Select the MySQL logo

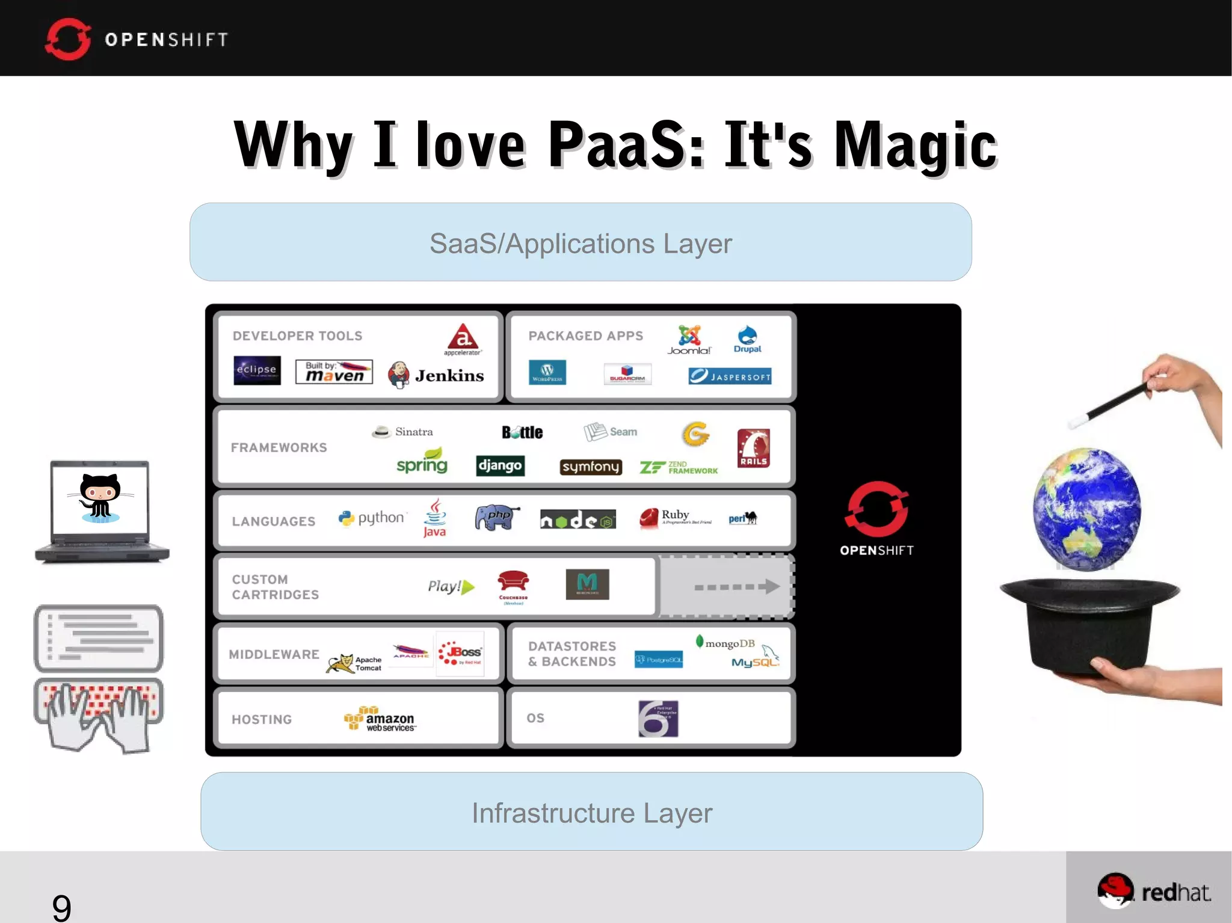756,657
